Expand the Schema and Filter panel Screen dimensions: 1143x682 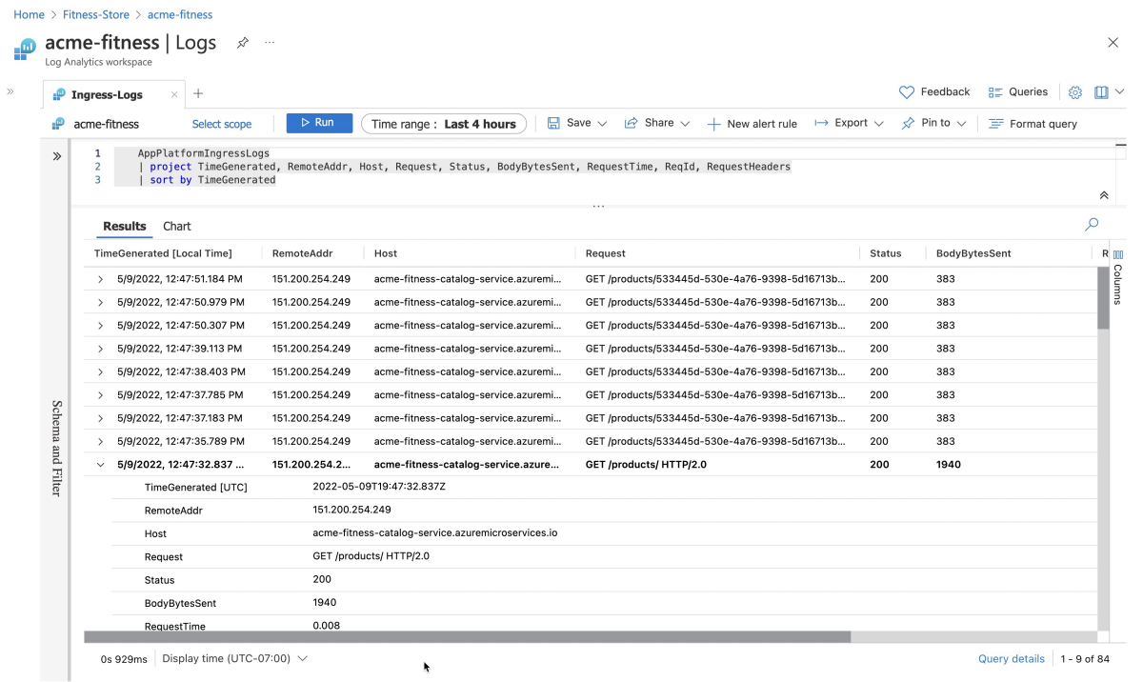56,156
